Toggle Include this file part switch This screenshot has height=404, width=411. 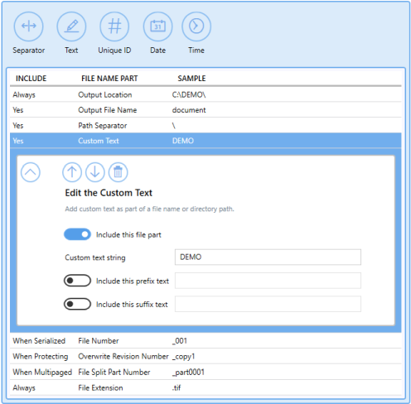(77, 234)
